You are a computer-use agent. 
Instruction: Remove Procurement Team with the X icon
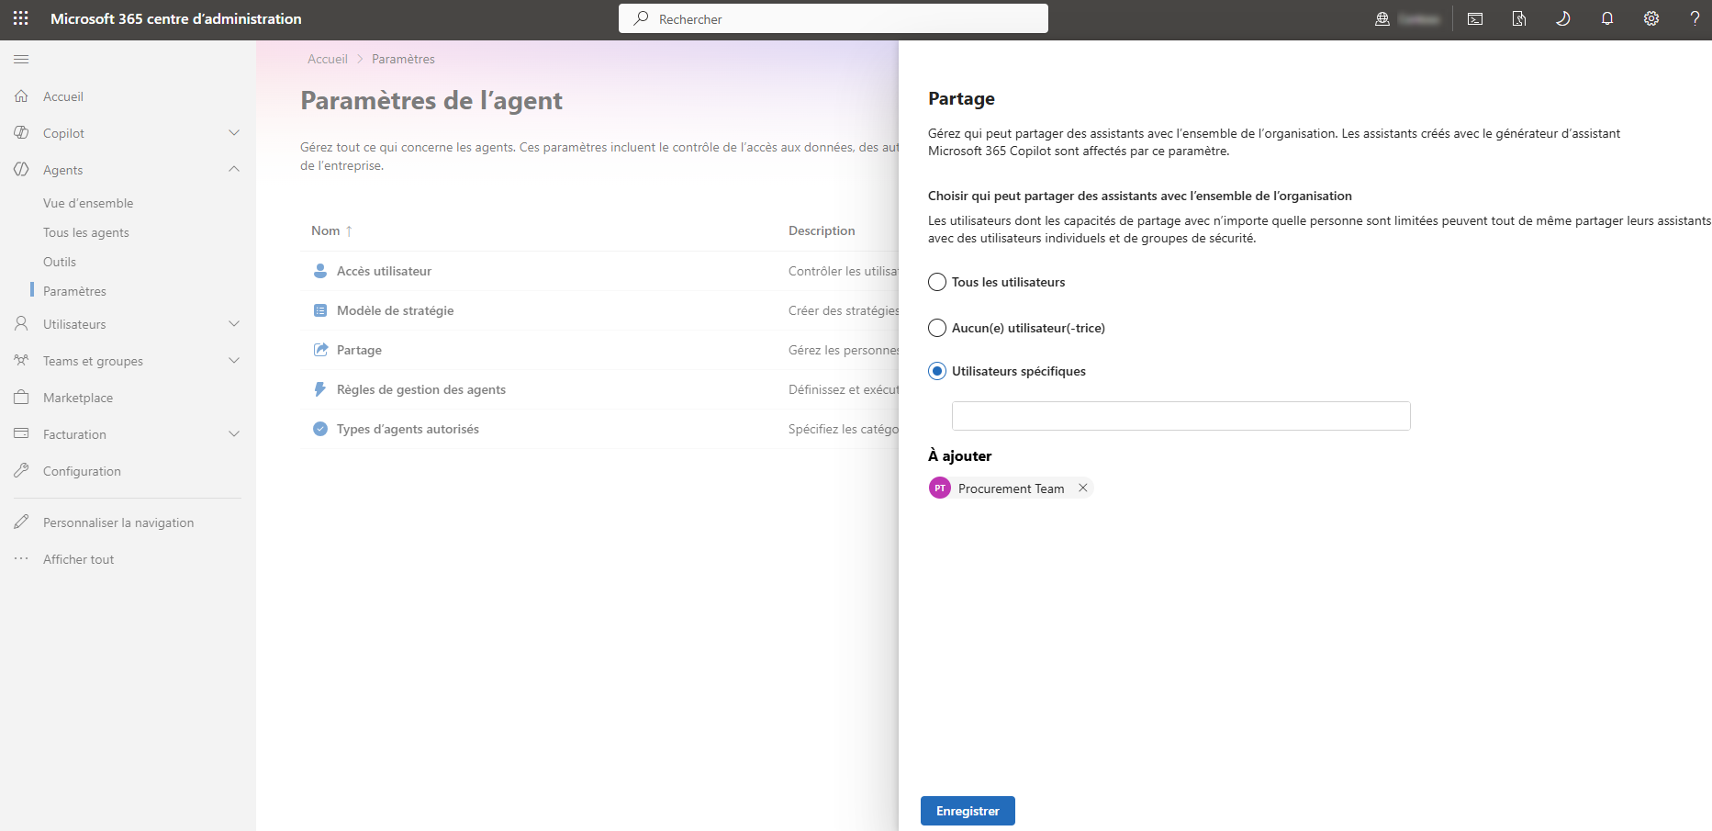[x=1083, y=488]
